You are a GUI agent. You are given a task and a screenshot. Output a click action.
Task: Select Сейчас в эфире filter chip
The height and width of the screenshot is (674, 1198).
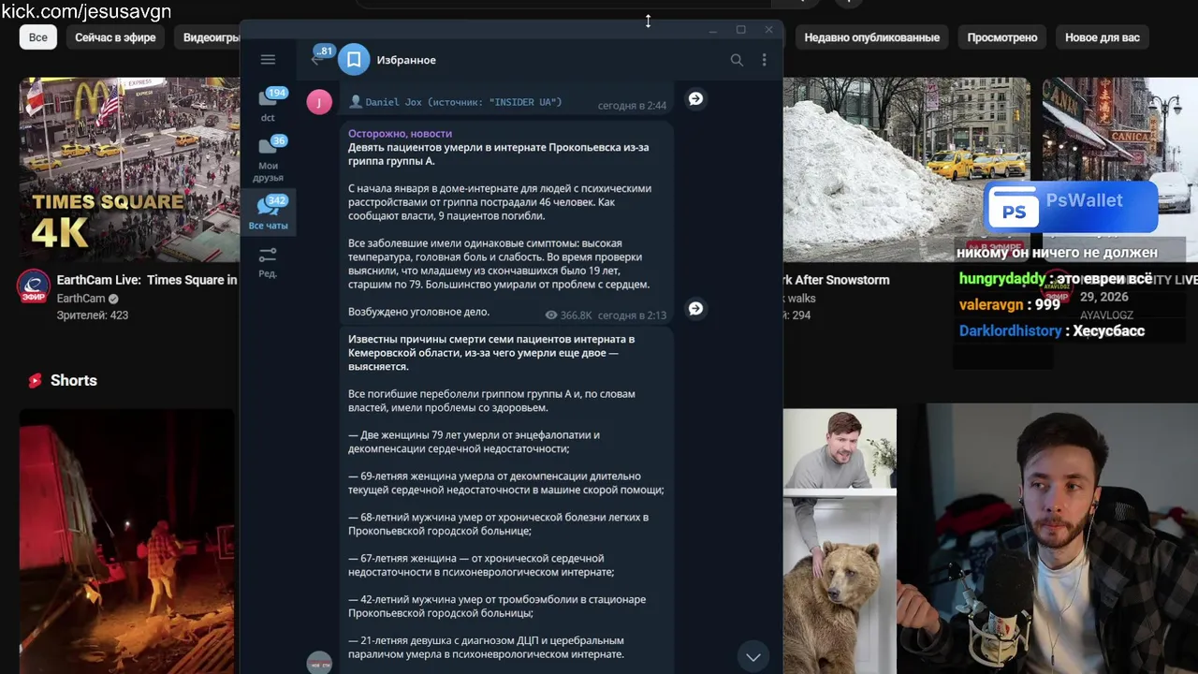[x=115, y=37]
